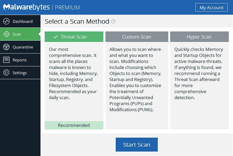Open the Reports section
The image size is (233, 156).
coord(20,60)
